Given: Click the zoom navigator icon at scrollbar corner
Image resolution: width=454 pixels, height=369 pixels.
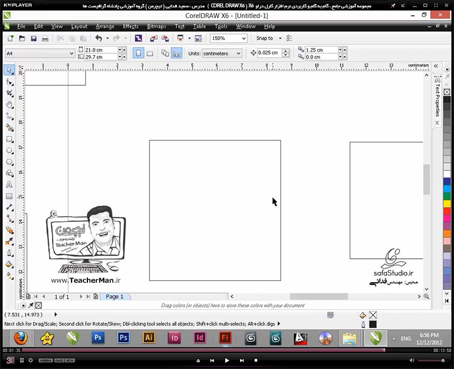Looking at the screenshot, I should tap(426, 296).
